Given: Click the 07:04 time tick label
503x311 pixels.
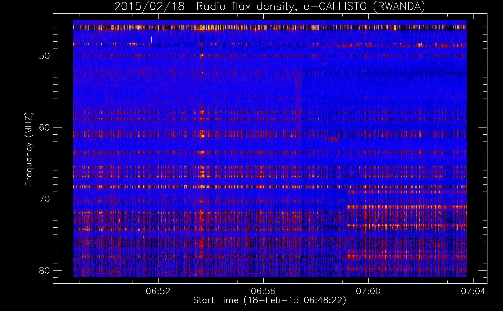Looking at the screenshot, I should click(473, 291).
